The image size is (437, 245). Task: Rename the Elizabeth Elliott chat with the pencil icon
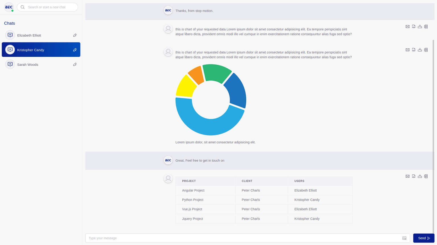[75, 35]
